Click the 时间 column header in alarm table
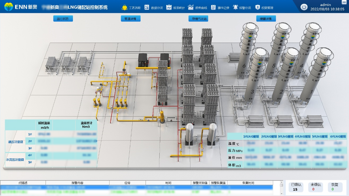 click(x=168, y=183)
